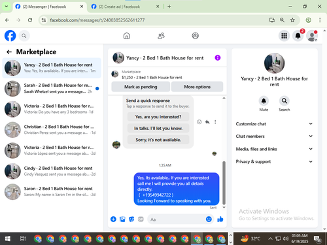Open the taskbar clock and date
Viewport: 327px width, 245px height.
[300, 238]
